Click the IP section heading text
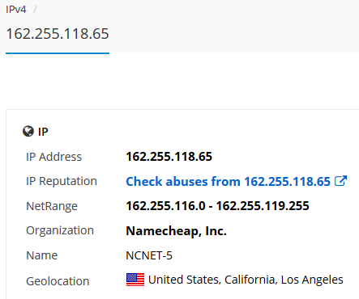 coord(43,132)
